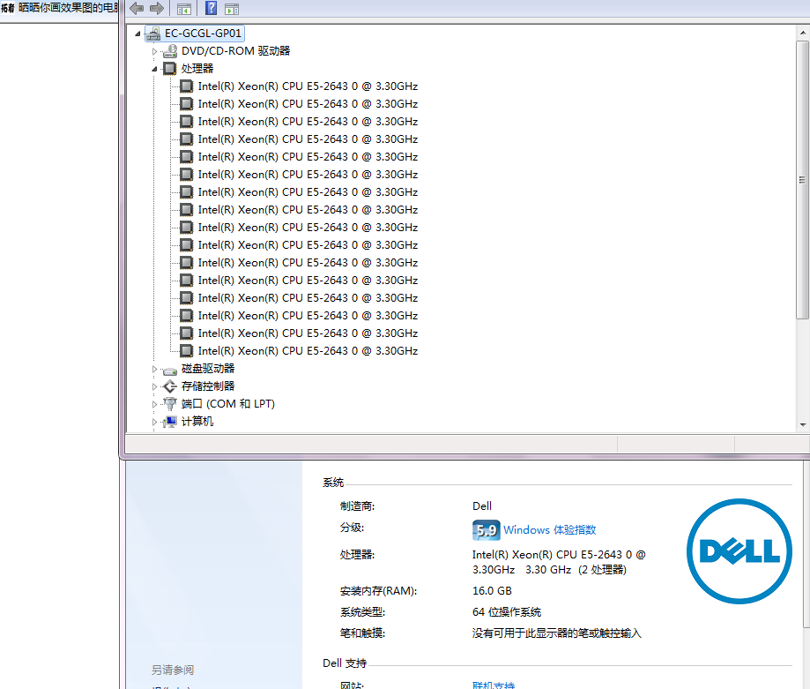The height and width of the screenshot is (689, 810).
Task: Click the Dell logo image
Action: [739, 551]
